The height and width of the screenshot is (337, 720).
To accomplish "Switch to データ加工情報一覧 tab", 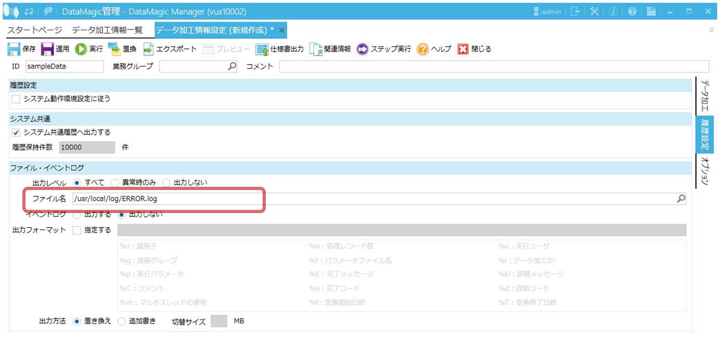I will (x=107, y=30).
